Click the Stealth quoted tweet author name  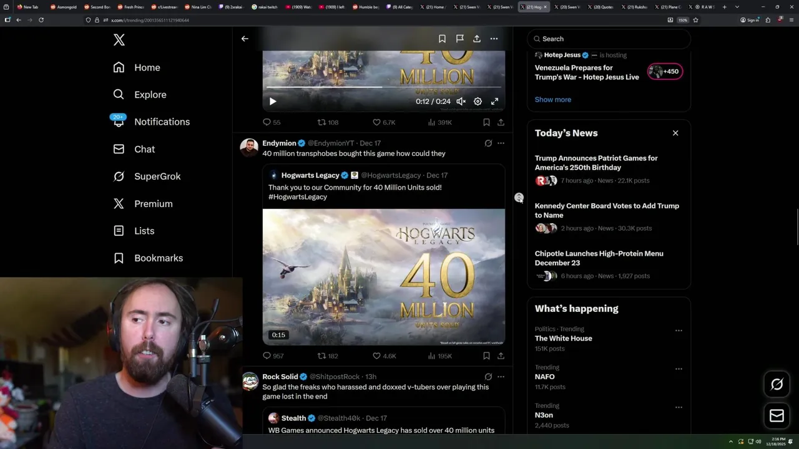tap(293, 418)
